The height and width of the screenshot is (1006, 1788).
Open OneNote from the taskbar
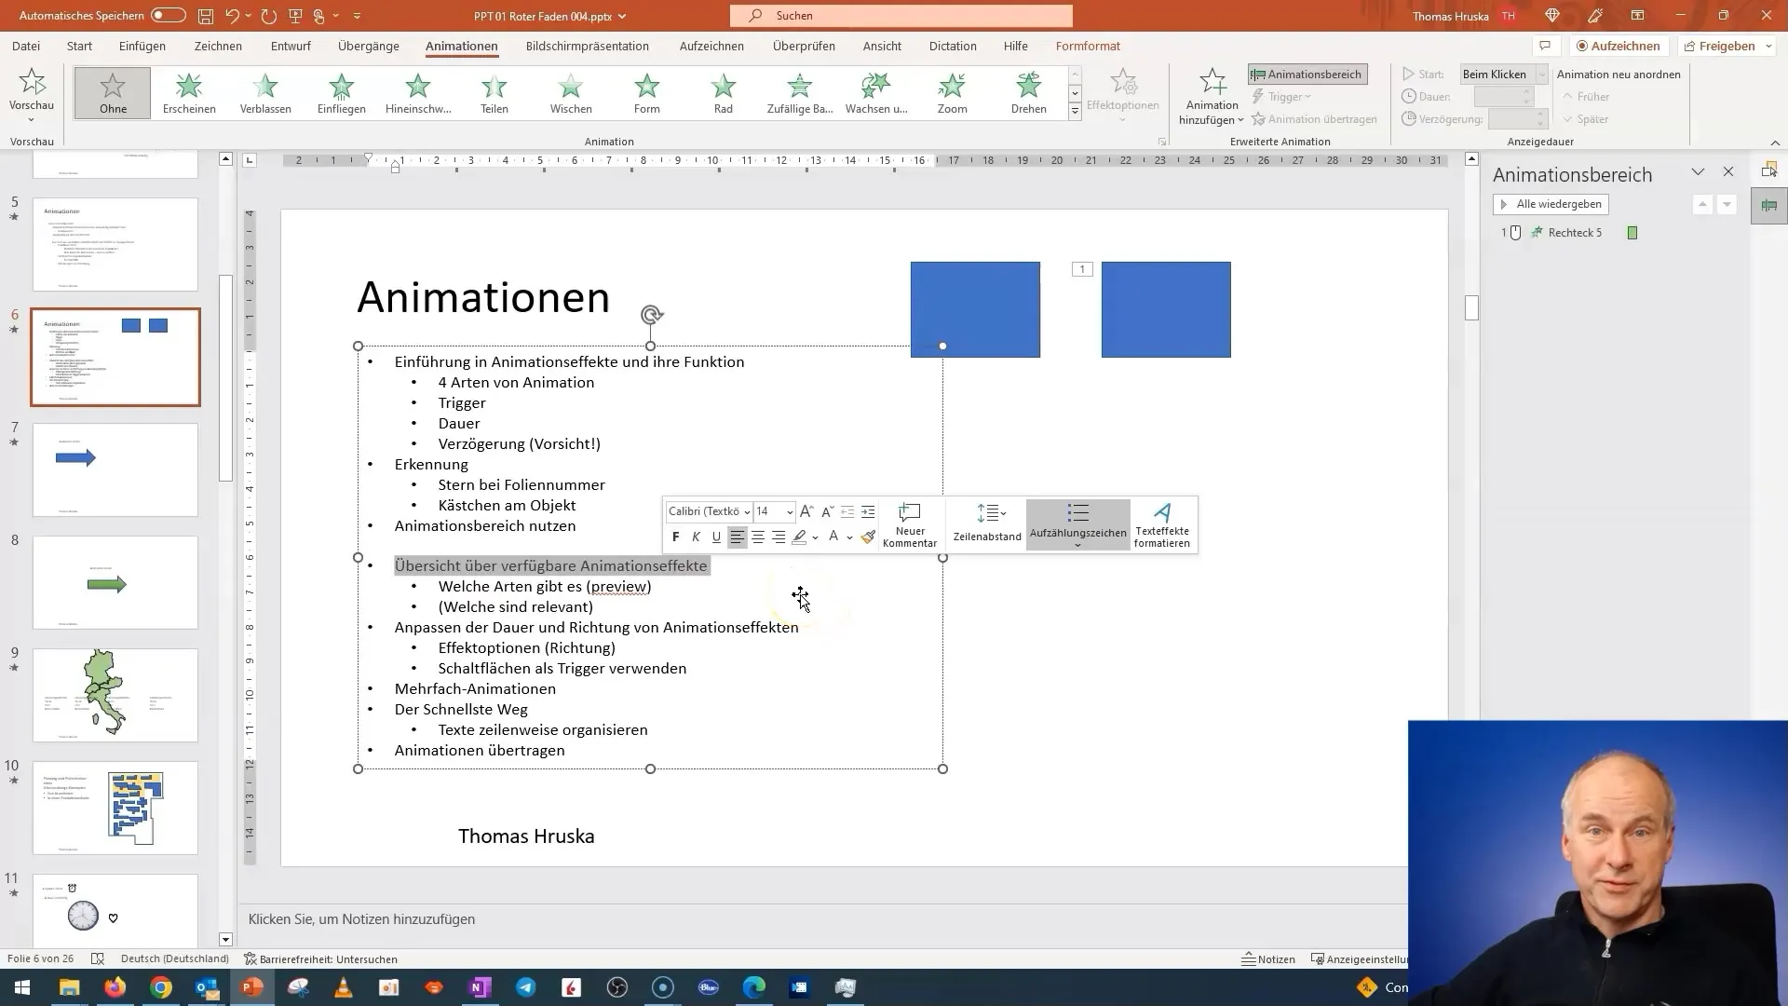481,987
